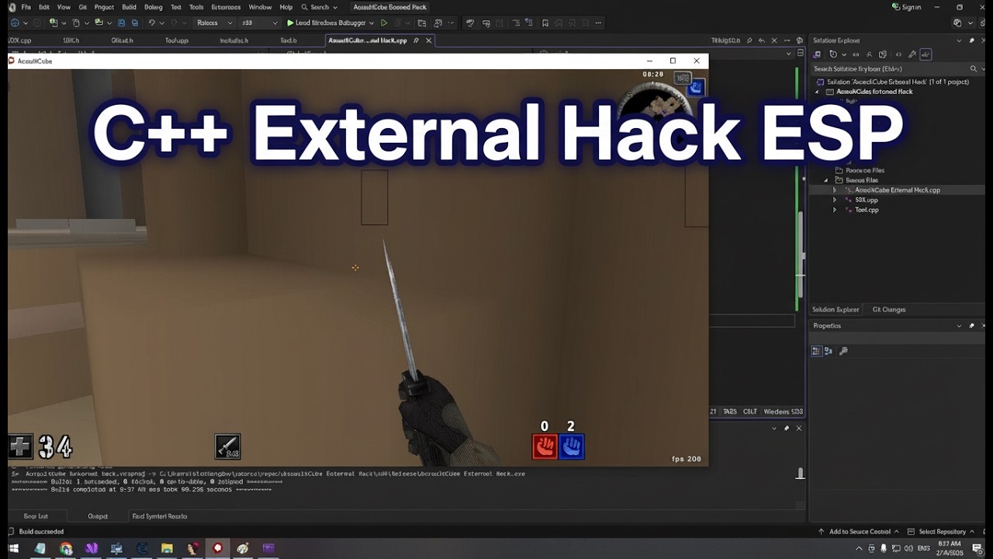
Task: Open the Build menu
Action: tap(129, 7)
